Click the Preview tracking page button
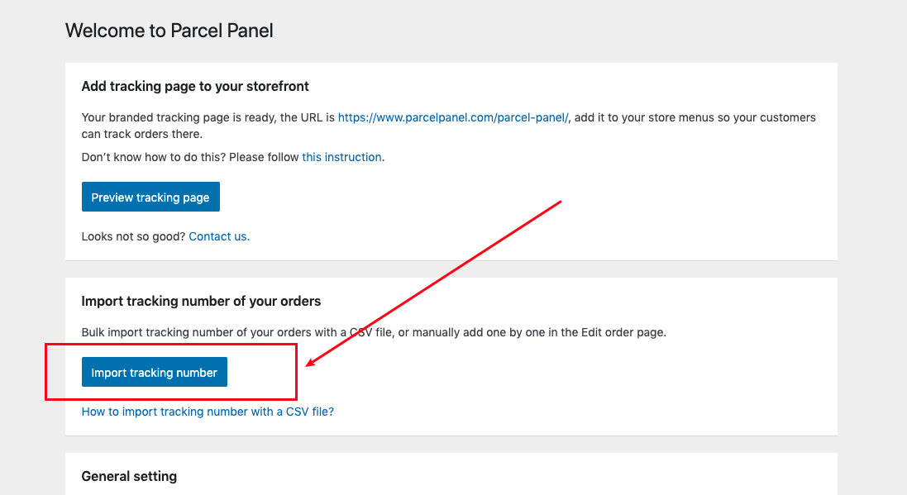This screenshot has height=495, width=907. [150, 197]
